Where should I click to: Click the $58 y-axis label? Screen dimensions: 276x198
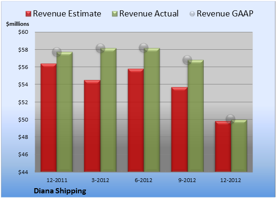tap(23, 50)
